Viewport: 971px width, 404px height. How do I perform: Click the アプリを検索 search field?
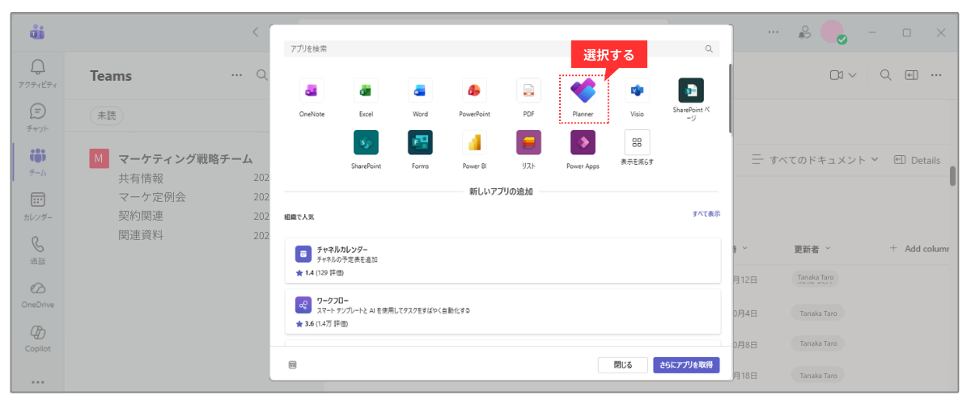(x=502, y=49)
